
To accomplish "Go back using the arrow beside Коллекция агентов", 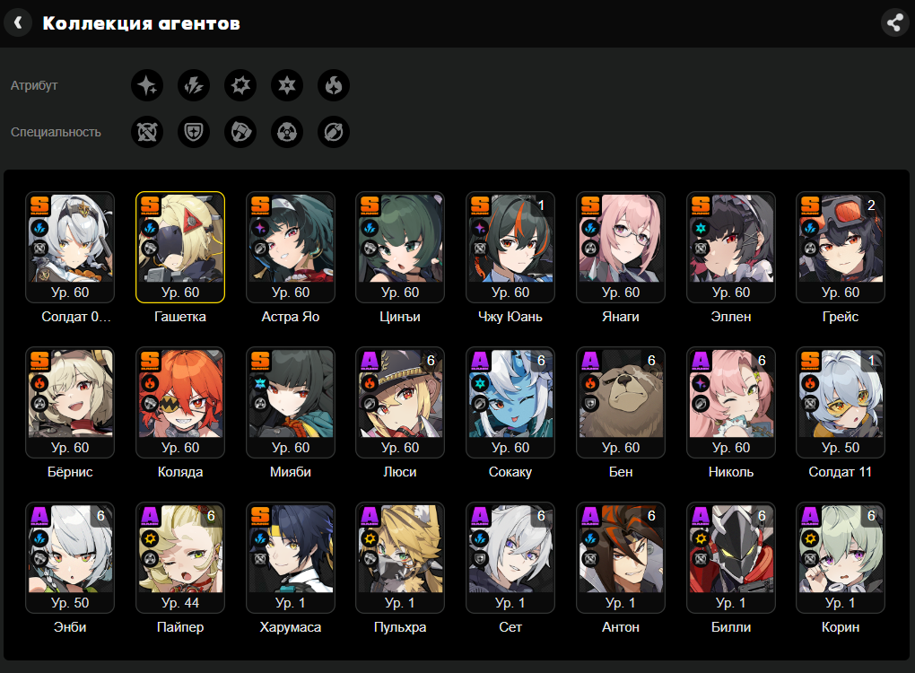I will point(18,22).
